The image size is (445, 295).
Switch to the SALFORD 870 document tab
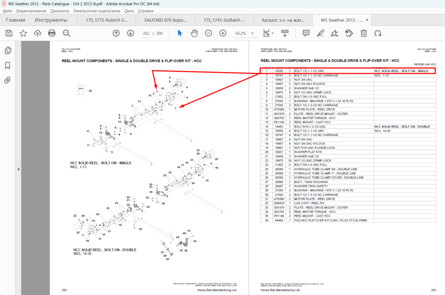pyautogui.click(x=165, y=20)
